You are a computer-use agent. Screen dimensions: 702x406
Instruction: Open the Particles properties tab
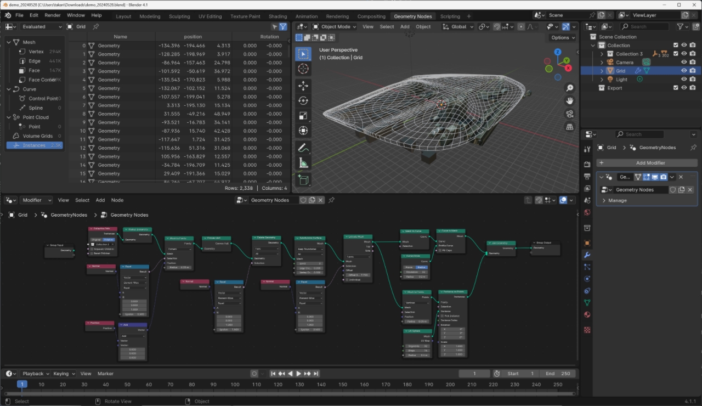click(587, 267)
